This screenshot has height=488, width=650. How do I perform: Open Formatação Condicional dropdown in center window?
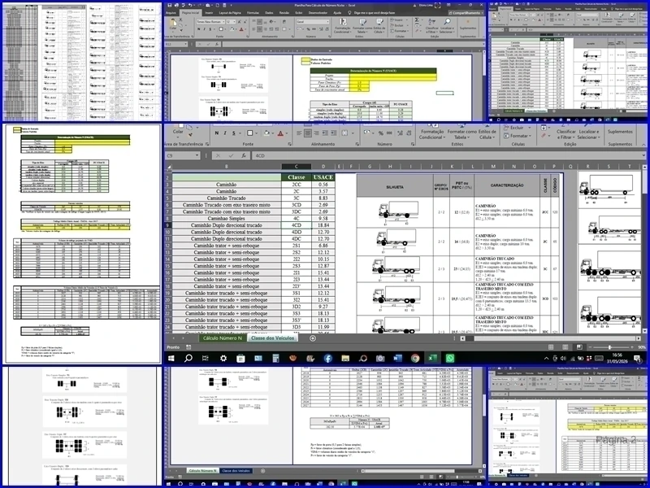[x=432, y=133]
